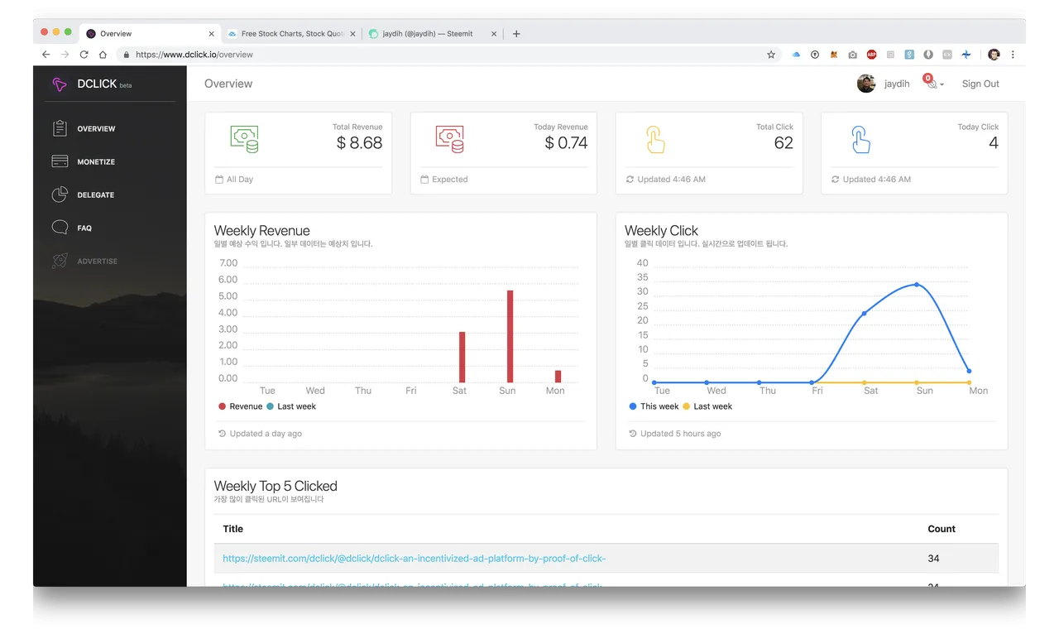
Task: Click the Saturday revenue bar
Action: coord(462,357)
